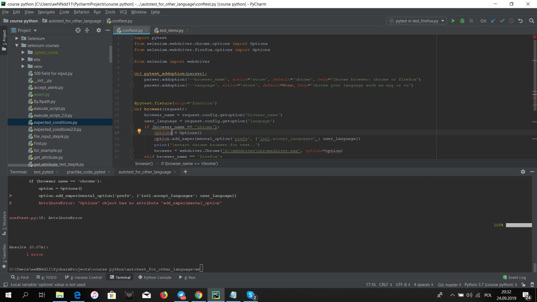Change line separator CRLF in status bar
537x302 pixels.
(386, 284)
